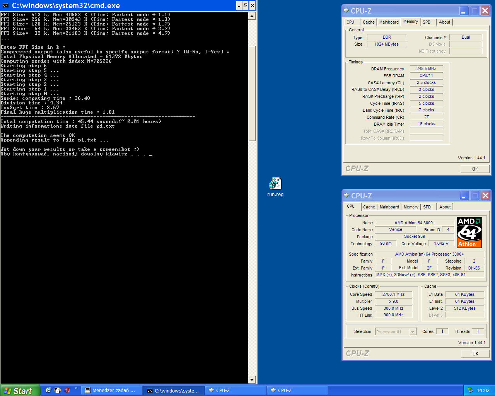This screenshot has height=396, width=495.
Task: Click the Instructions field listing MMX, SSE
Action: tap(429, 275)
